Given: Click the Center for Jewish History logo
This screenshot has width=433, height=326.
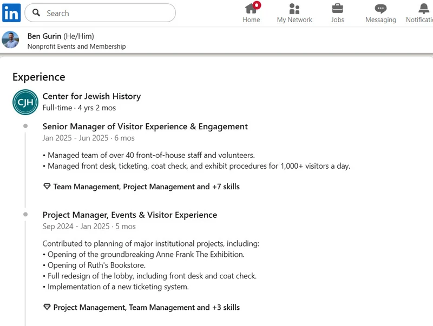Looking at the screenshot, I should (25, 102).
